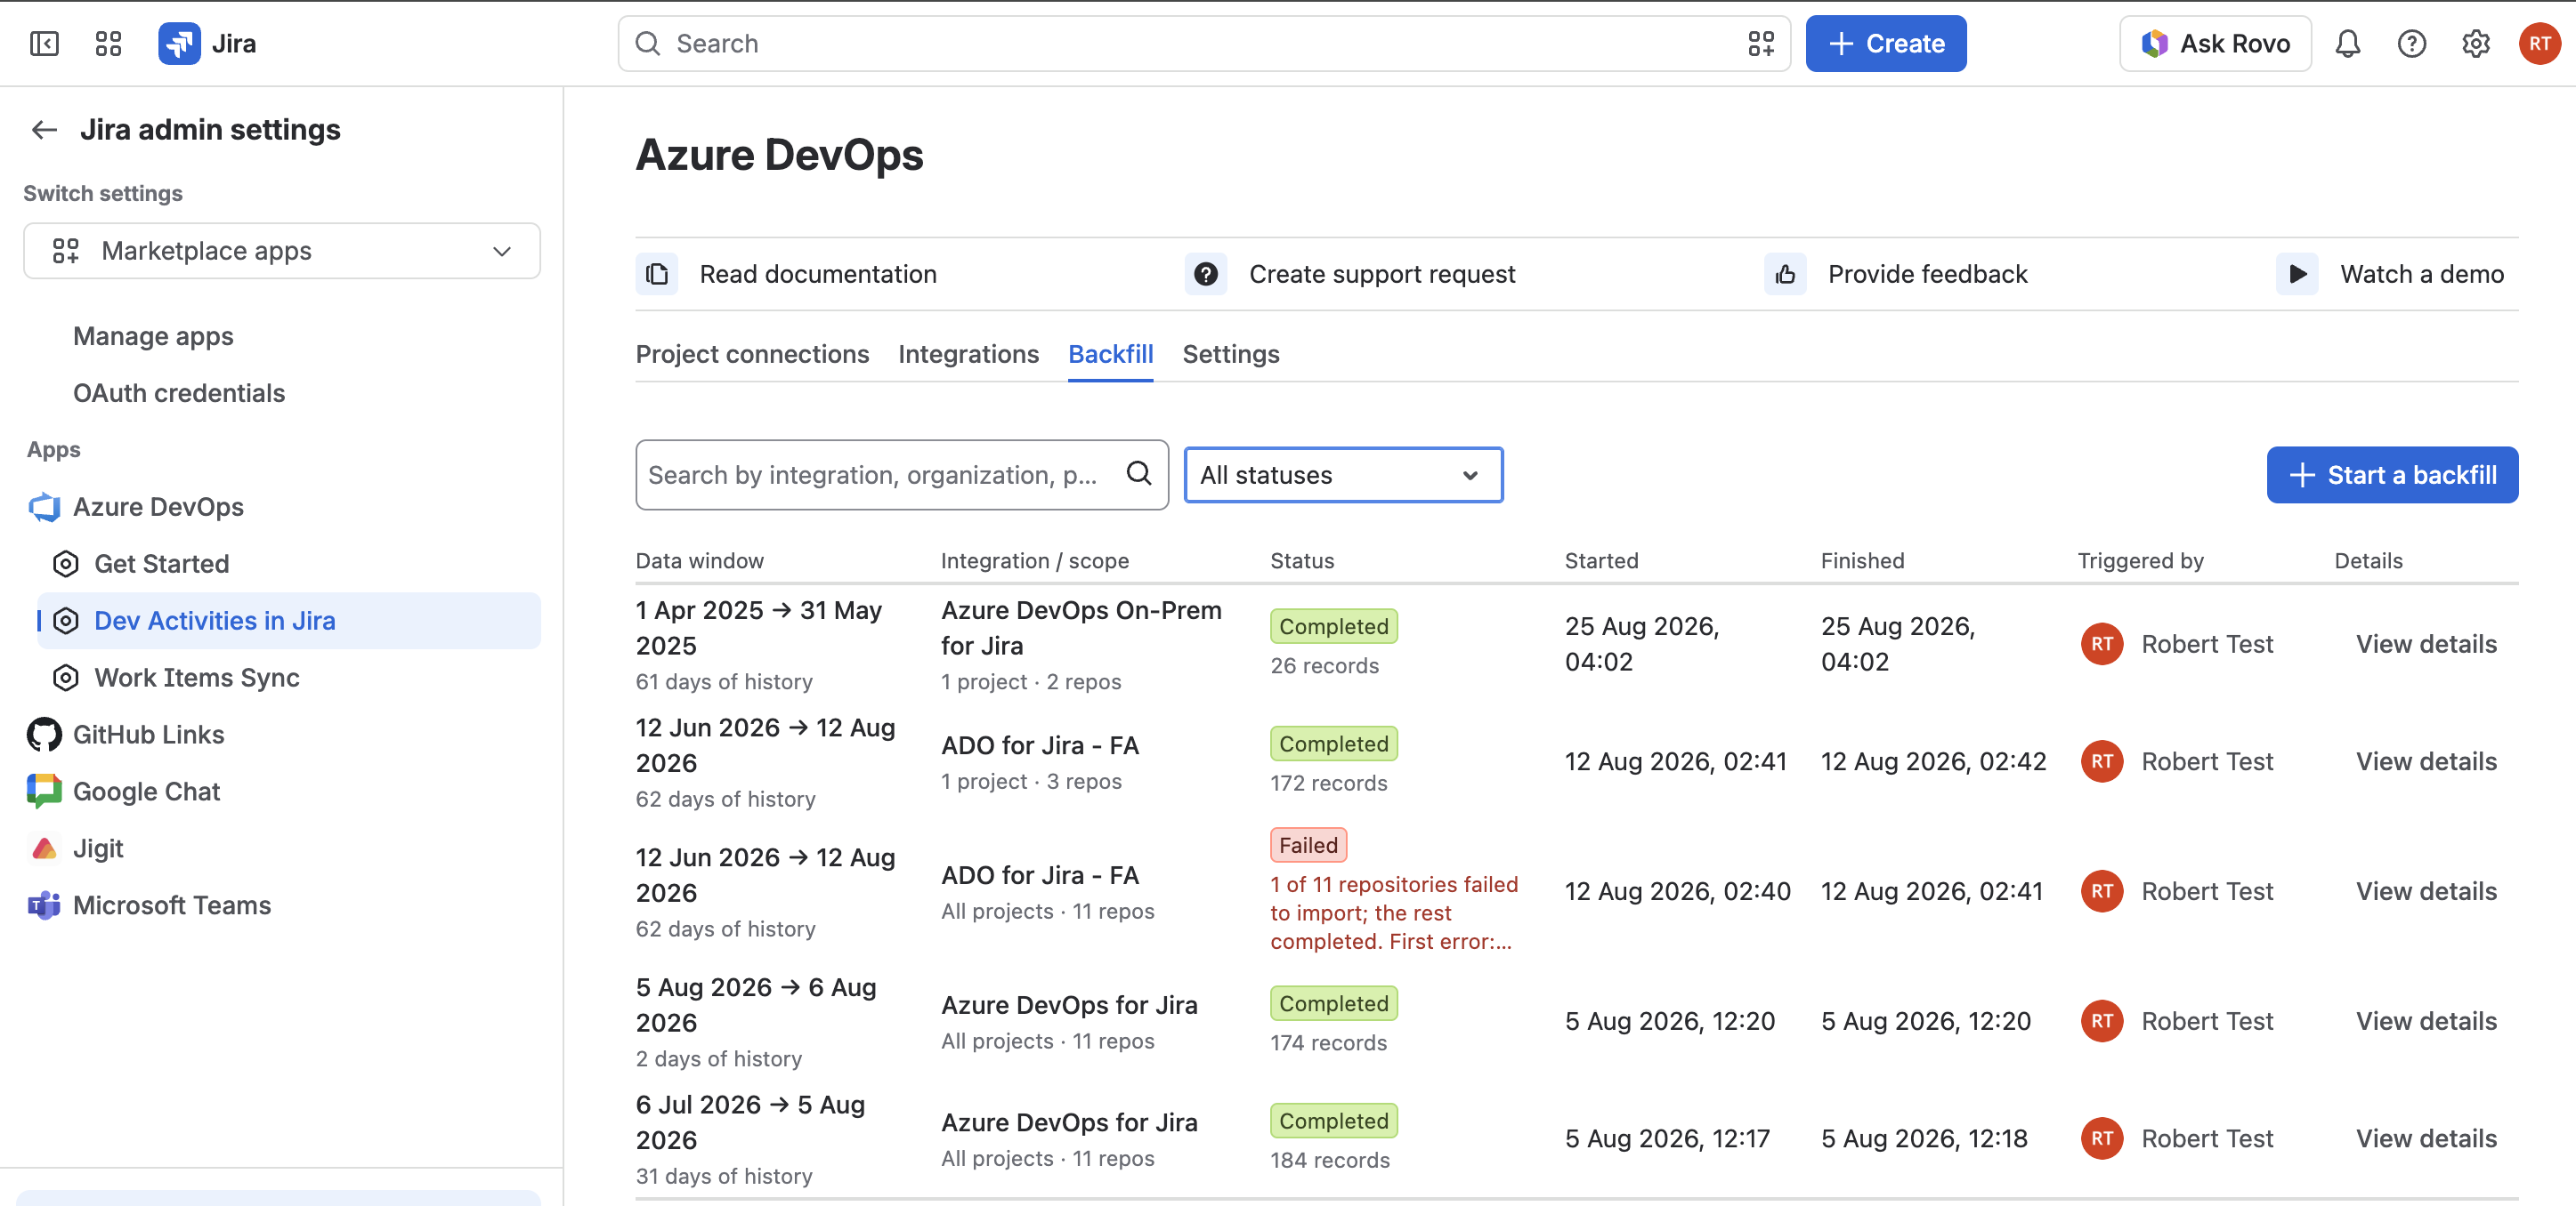View details for the 172 records backfill
Screen dimensions: 2576x1206
(x=2426, y=762)
